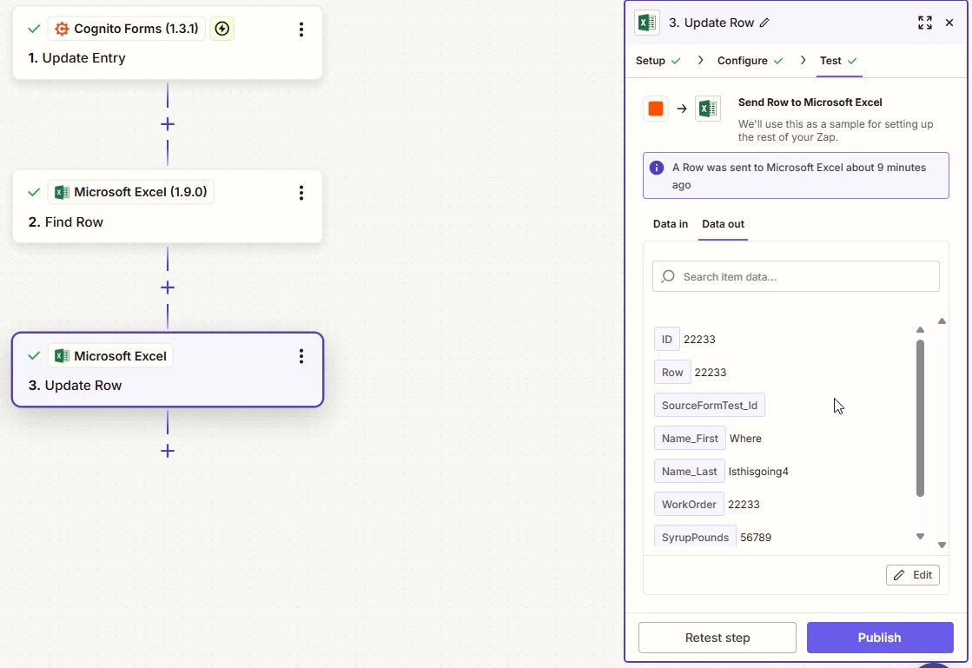The width and height of the screenshot is (972, 668).
Task: Click the data list scrollbar thumb
Action: (x=920, y=419)
